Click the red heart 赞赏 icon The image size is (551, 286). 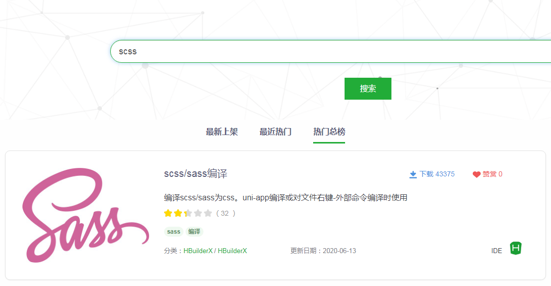(x=477, y=174)
